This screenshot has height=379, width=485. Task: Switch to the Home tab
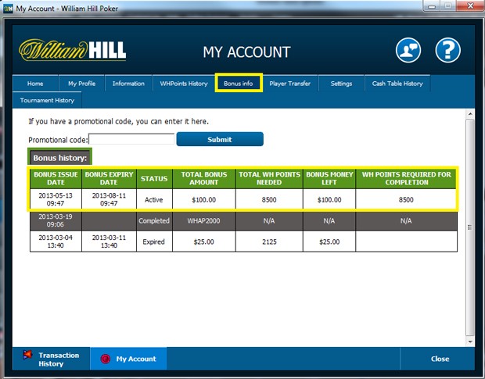35,84
